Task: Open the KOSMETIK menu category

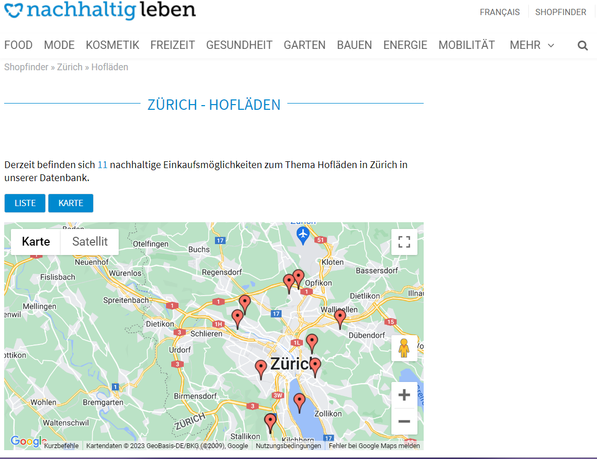Action: pos(112,45)
